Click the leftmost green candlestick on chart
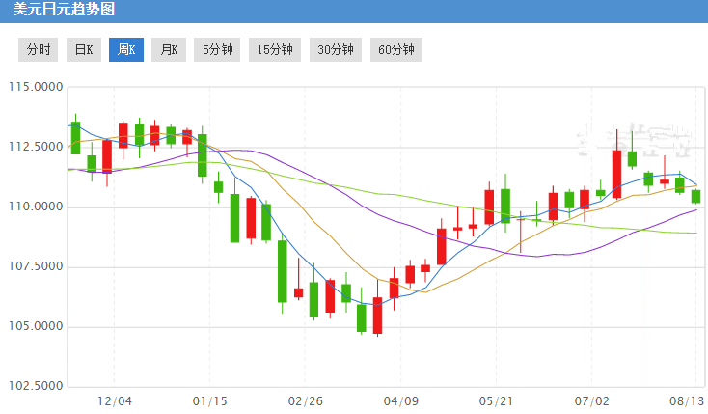The image size is (708, 414). (75, 137)
